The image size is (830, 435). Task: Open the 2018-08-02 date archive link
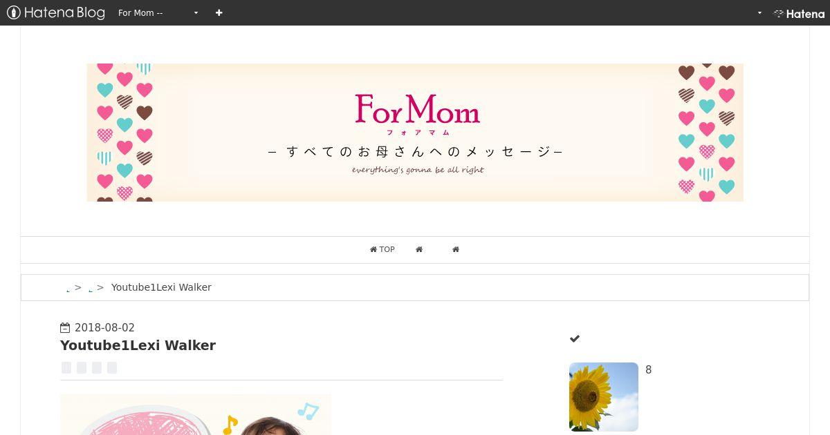104,328
